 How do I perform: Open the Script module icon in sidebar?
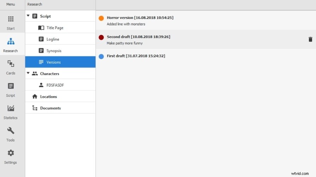point(11,86)
